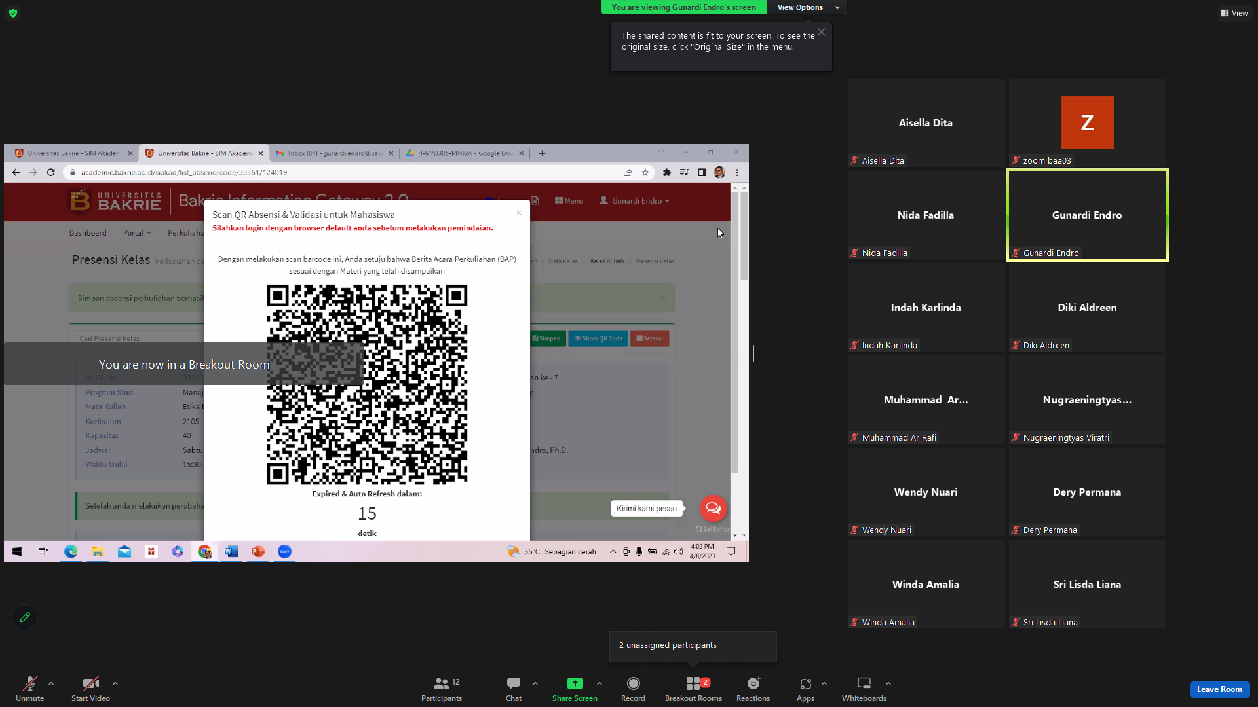The image size is (1258, 707).
Task: Open the Reactions menu
Action: [753, 688]
